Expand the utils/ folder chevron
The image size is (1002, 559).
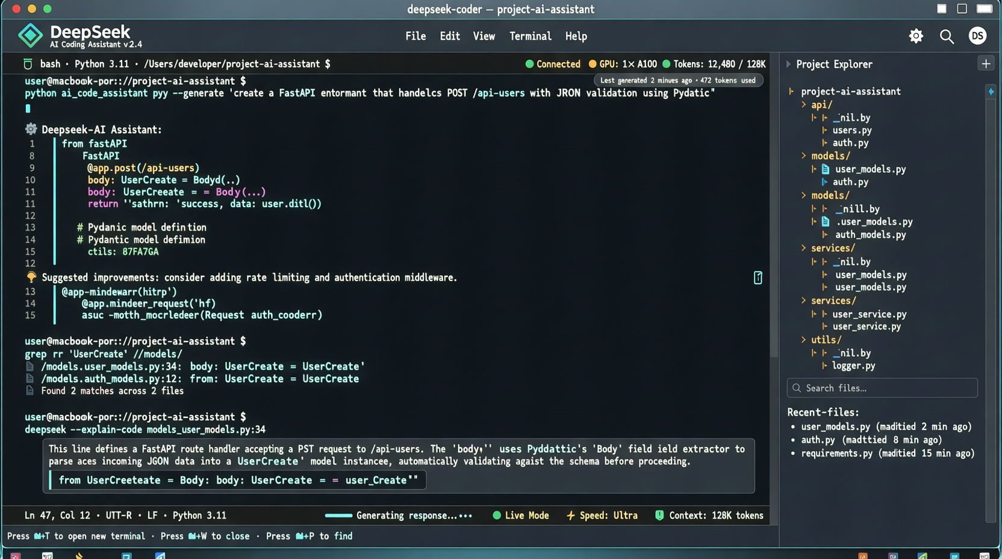click(x=803, y=340)
